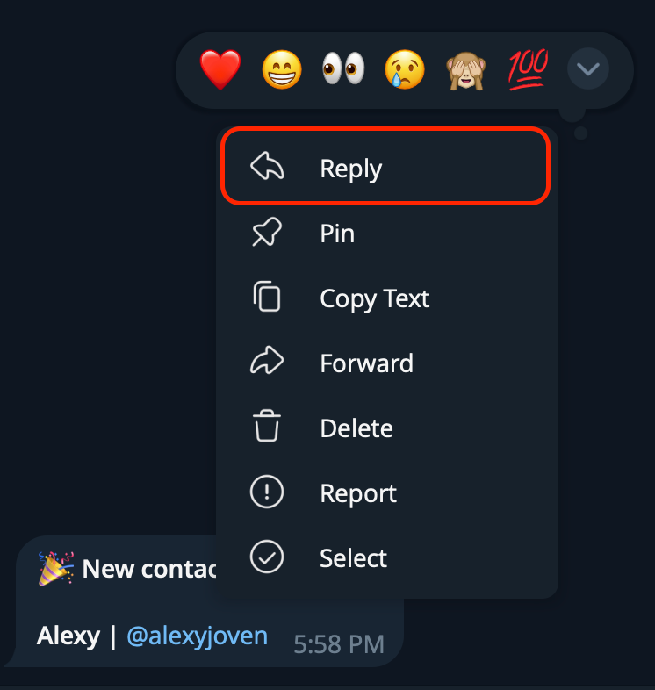
Task: Click the 5:58 PM message timestamp
Action: point(339,645)
